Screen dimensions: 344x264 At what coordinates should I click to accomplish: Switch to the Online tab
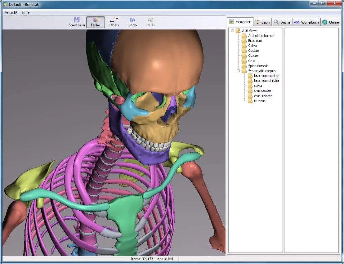pos(331,22)
